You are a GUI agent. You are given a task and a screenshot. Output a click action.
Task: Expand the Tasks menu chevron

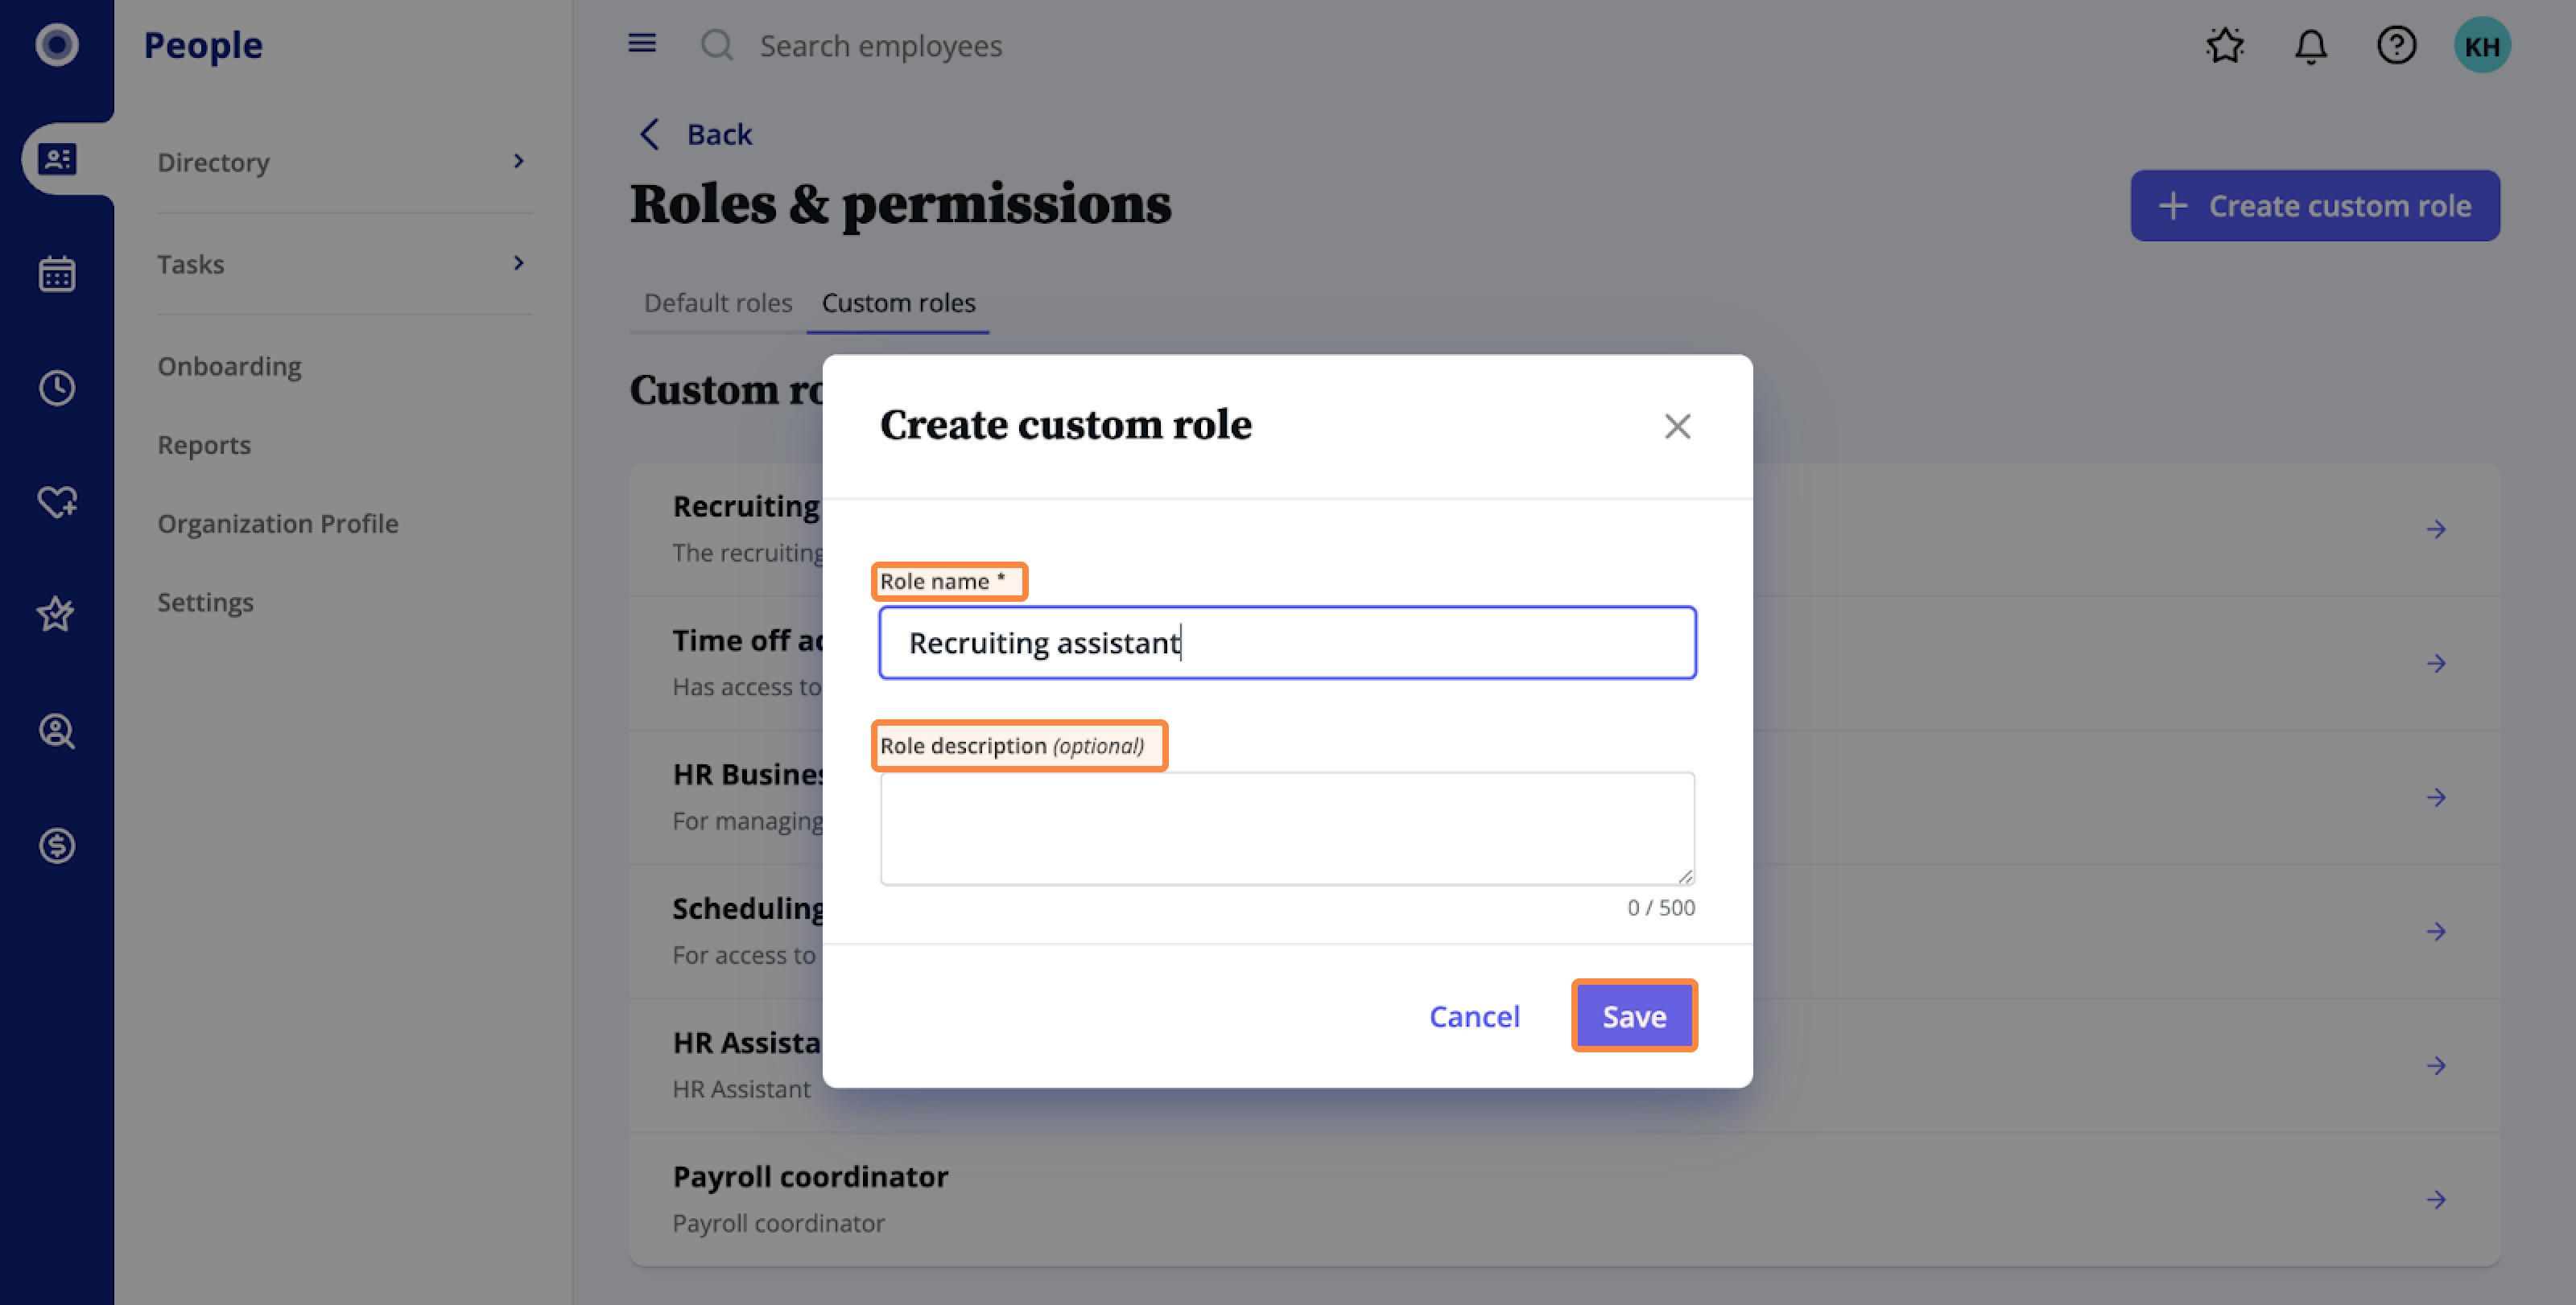[x=518, y=263]
